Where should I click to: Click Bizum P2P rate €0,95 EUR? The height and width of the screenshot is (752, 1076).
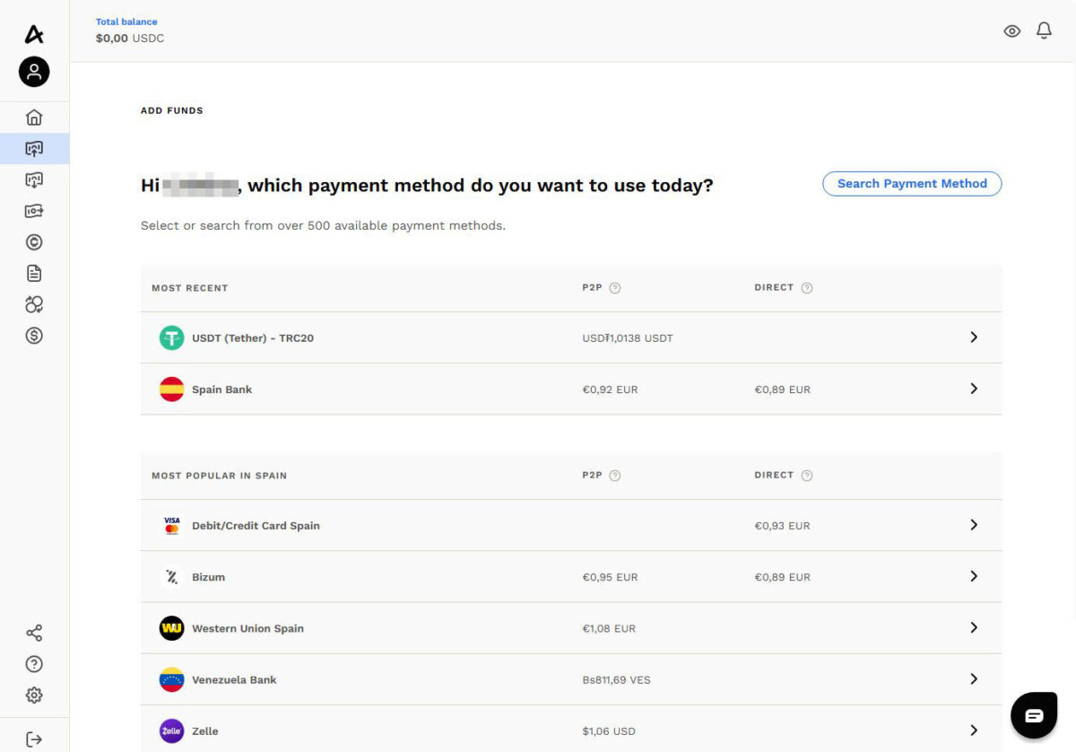pyautogui.click(x=610, y=577)
